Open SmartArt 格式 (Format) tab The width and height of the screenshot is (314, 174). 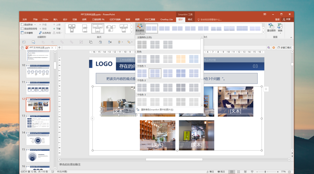pyautogui.click(x=190, y=19)
